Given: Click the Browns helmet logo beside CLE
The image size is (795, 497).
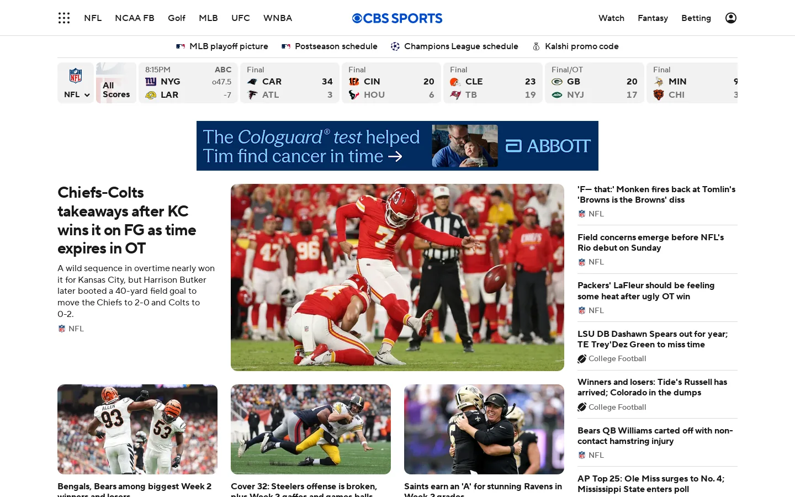Looking at the screenshot, I should click(455, 82).
